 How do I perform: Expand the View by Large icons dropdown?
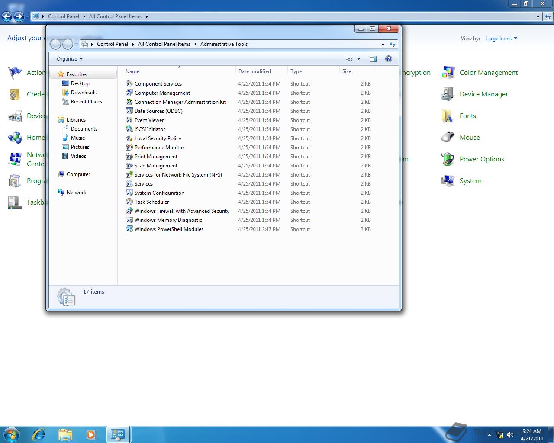point(501,39)
